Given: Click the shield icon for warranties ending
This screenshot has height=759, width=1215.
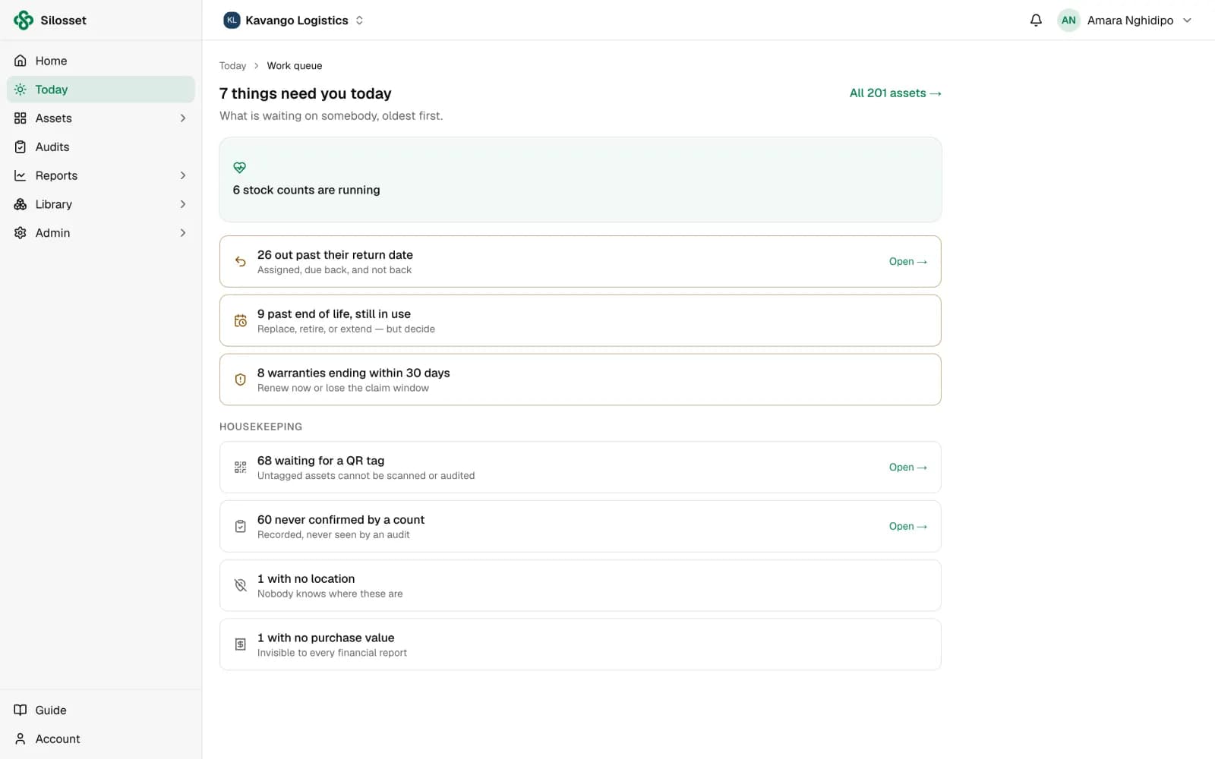Looking at the screenshot, I should point(240,379).
